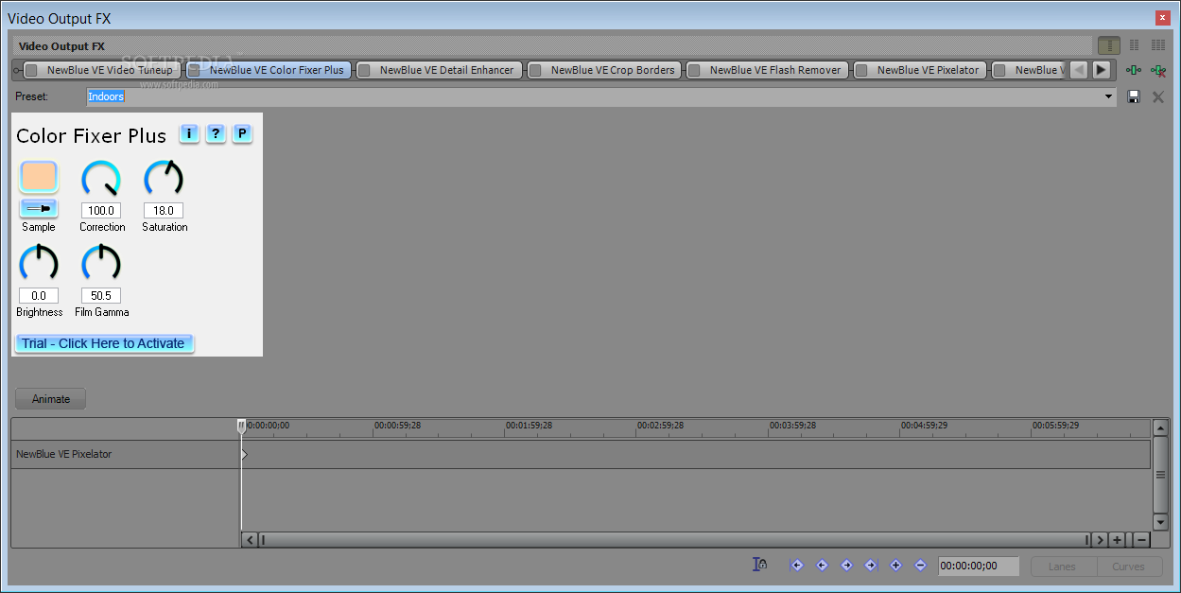Screen dimensions: 1181x593
Task: Click the Saturation value field 18.0
Action: point(164,210)
